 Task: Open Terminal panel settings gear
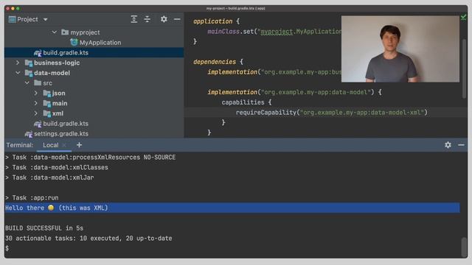(448, 145)
